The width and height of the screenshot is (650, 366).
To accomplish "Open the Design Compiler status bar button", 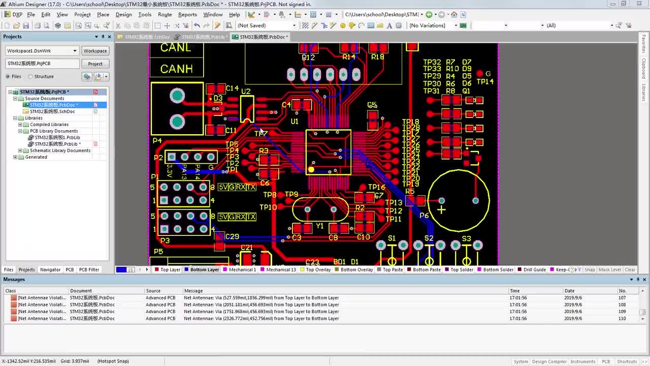I will (x=549, y=361).
